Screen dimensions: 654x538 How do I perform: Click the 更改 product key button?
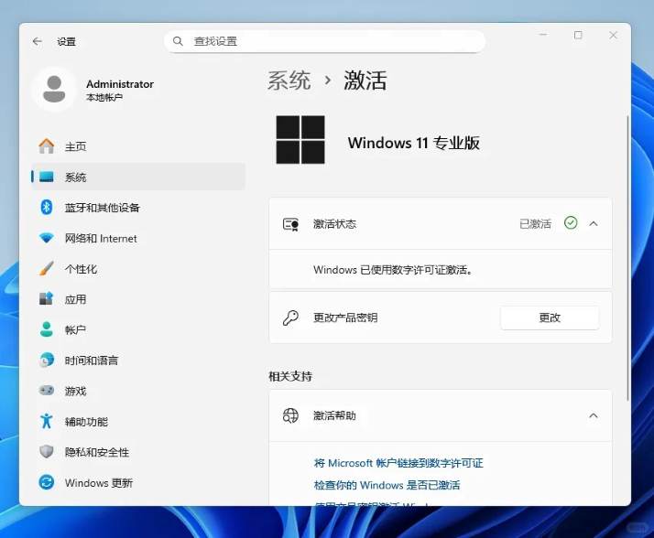(550, 317)
